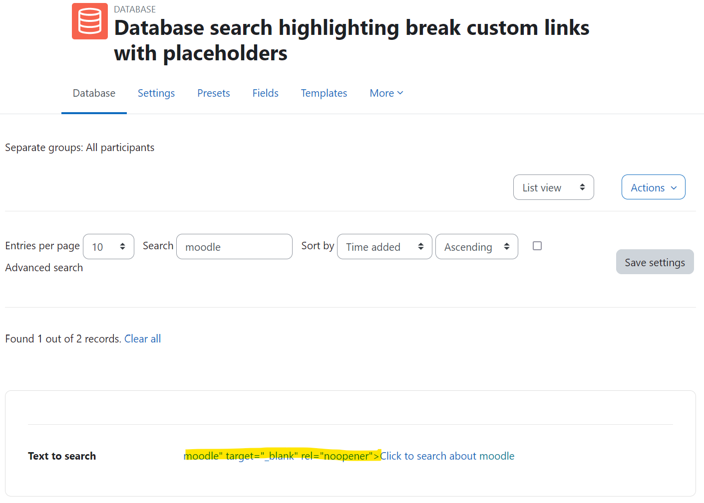This screenshot has width=704, height=503.
Task: Open the Templates tab
Action: 324,93
